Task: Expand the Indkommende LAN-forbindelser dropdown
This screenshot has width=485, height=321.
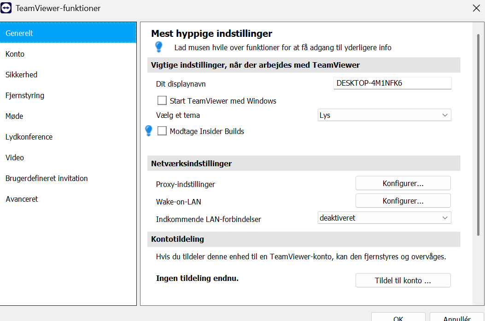Action: (385, 218)
